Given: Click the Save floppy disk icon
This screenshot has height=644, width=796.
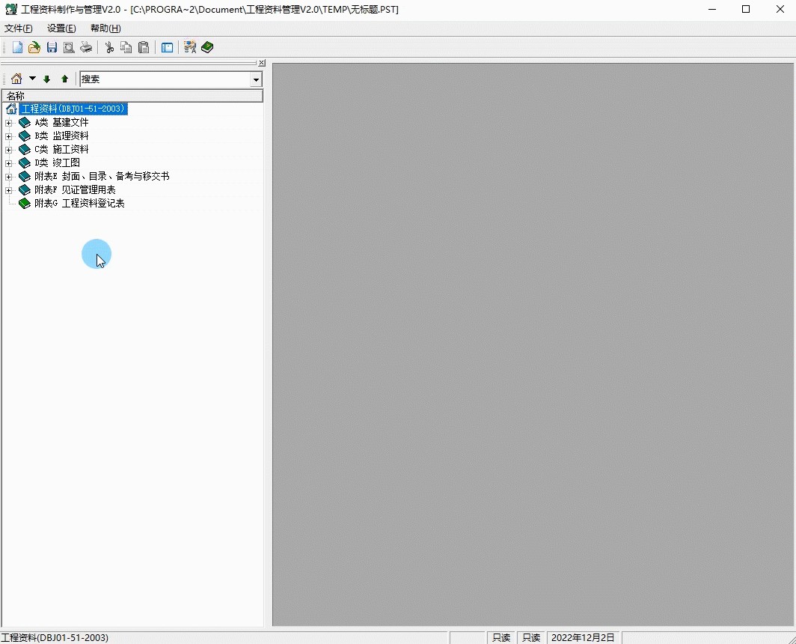Looking at the screenshot, I should click(52, 48).
